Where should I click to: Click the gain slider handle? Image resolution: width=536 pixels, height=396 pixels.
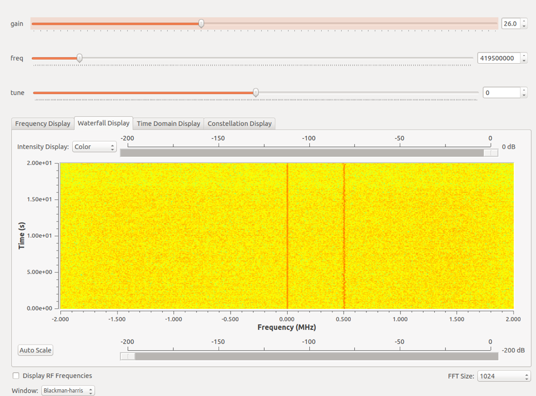pyautogui.click(x=201, y=23)
